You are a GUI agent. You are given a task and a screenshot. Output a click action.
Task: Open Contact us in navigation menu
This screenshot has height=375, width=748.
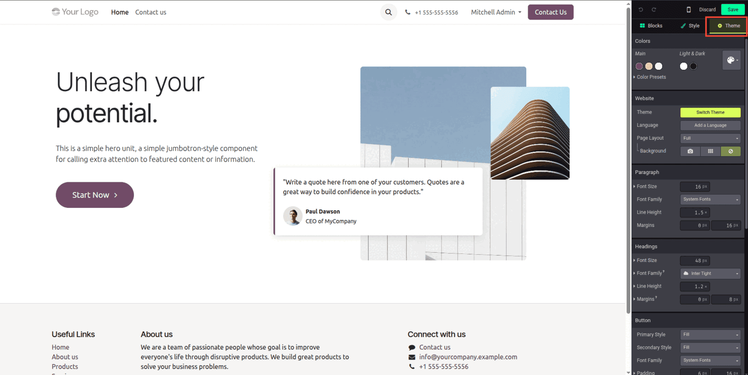click(x=151, y=12)
